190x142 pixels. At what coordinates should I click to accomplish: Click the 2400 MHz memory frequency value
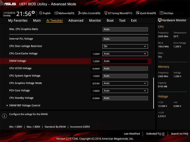click(163, 76)
